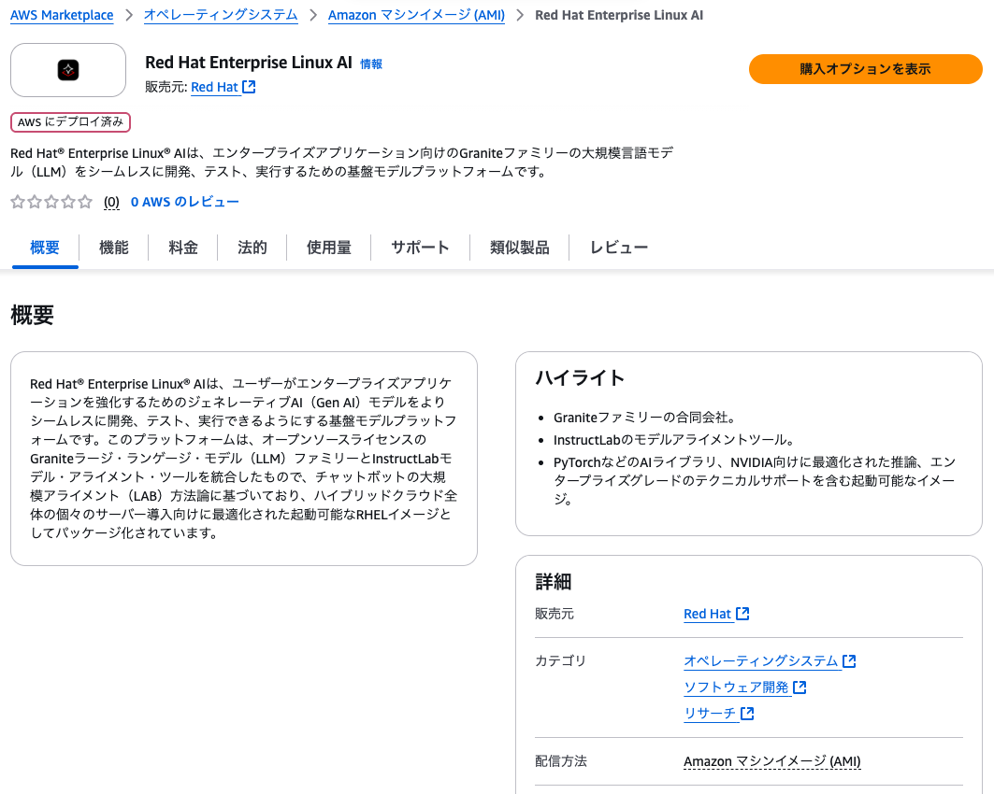
Task: Click the ハイライト heading
Action: pos(580,377)
